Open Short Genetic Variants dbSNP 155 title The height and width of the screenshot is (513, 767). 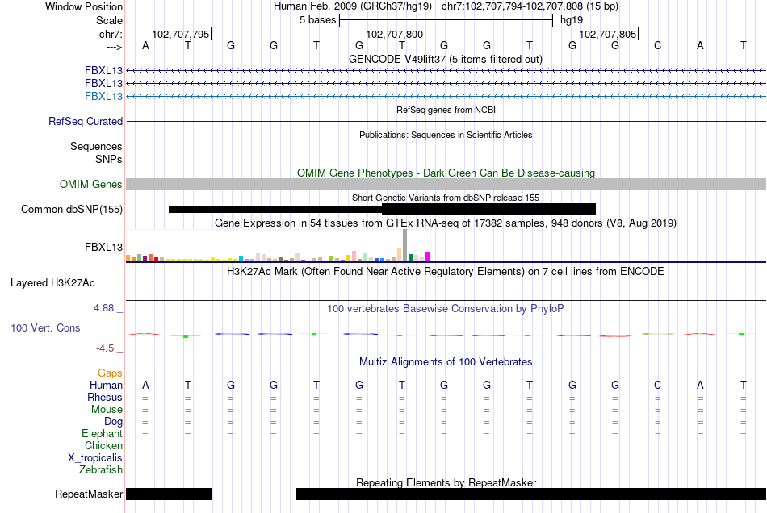446,198
